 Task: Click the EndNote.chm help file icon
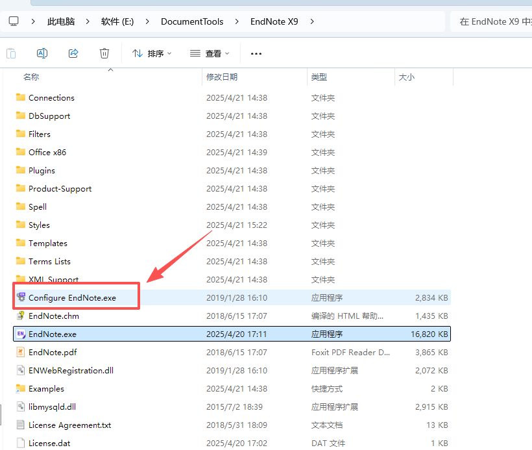point(21,316)
